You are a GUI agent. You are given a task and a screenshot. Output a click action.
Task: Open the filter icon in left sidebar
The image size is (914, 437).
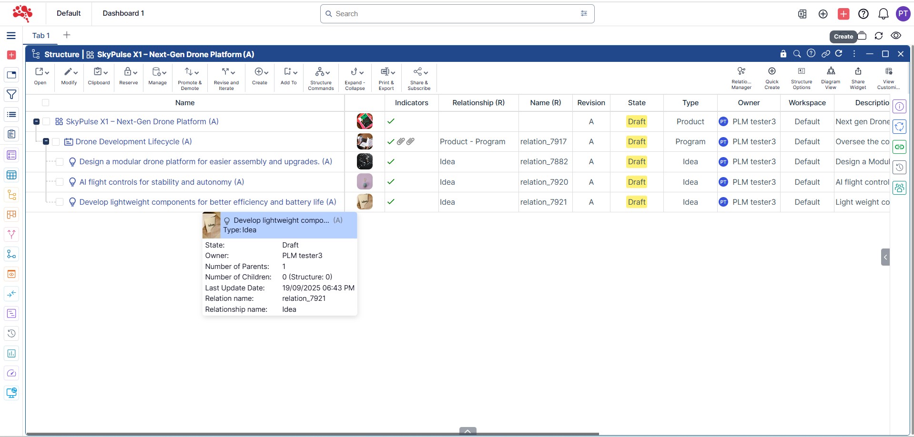click(11, 95)
